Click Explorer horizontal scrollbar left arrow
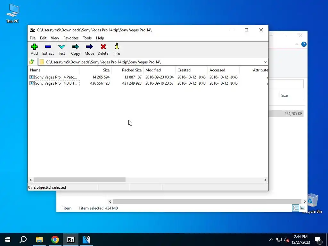 click(110, 201)
